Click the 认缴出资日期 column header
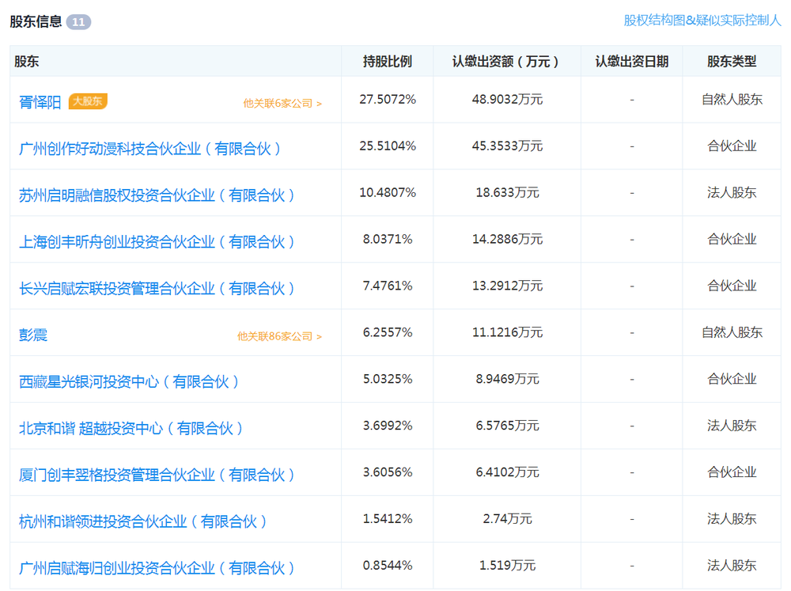Screen dimensions: 791x591 pos(631,62)
